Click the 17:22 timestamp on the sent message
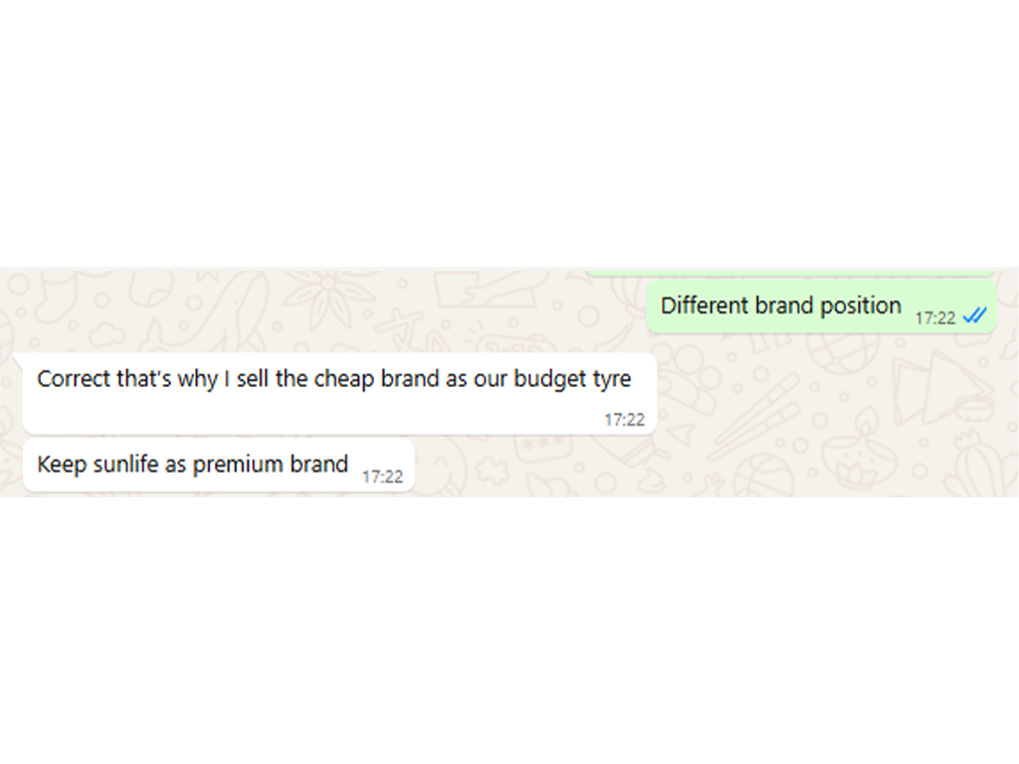The image size is (1019, 764). [935, 318]
